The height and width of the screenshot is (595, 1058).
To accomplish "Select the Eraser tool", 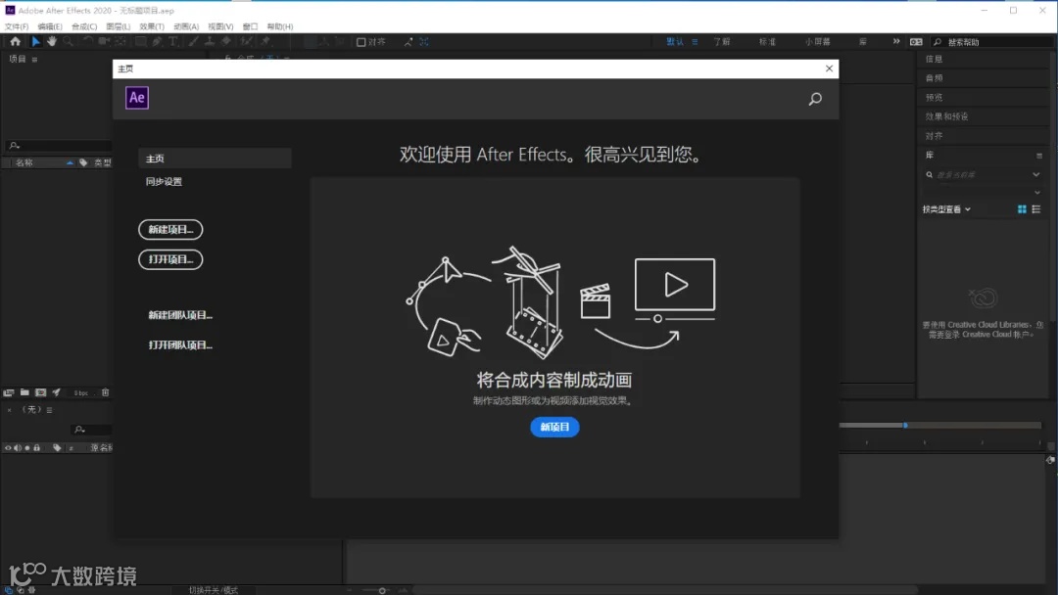I will pyautogui.click(x=226, y=41).
